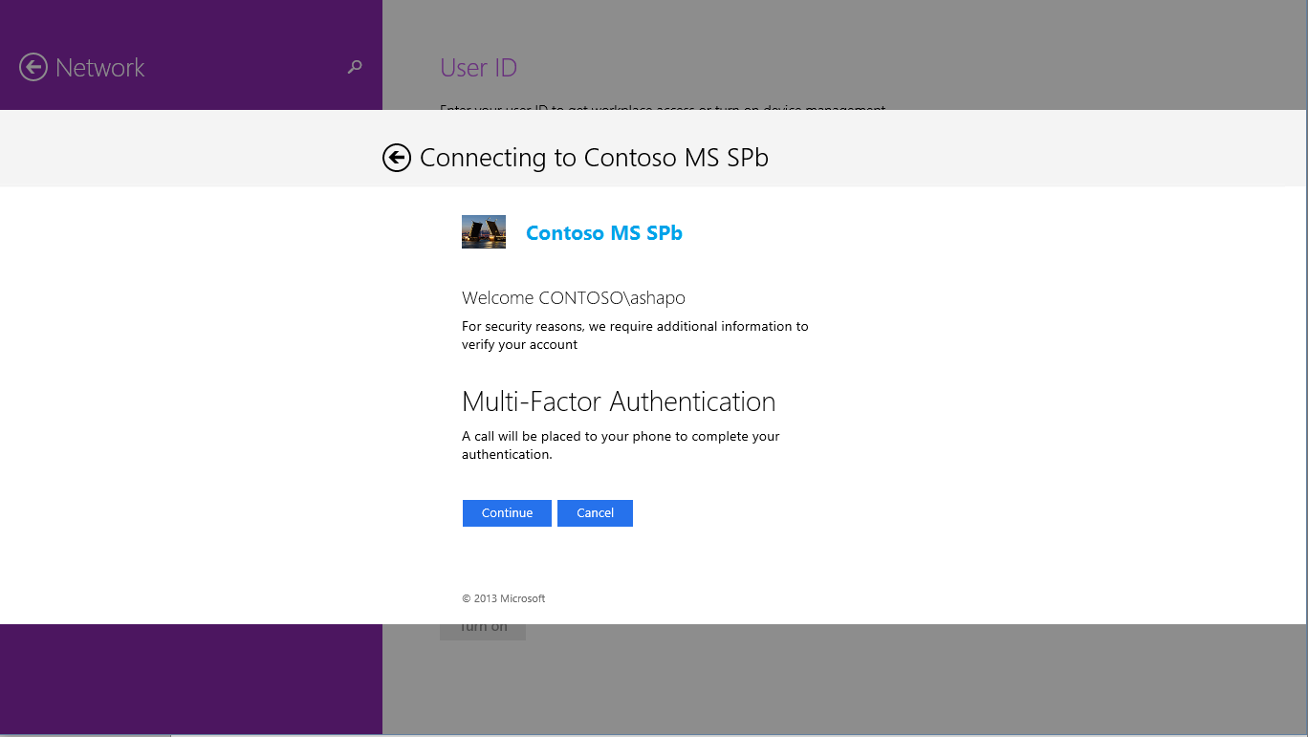The width and height of the screenshot is (1308, 737).
Task: Click the back arrow next to Network
Action: [33, 67]
